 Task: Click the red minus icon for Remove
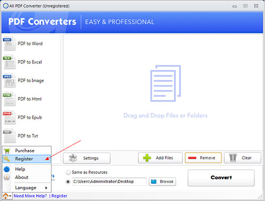(x=192, y=158)
